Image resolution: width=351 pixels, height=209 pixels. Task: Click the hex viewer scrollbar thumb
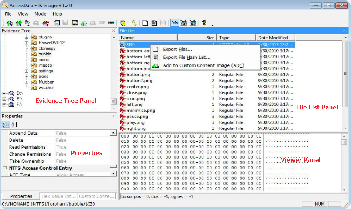point(344,142)
